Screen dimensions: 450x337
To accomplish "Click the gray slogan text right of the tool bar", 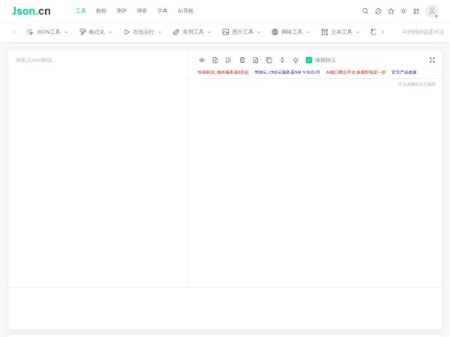I will pos(423,31).
